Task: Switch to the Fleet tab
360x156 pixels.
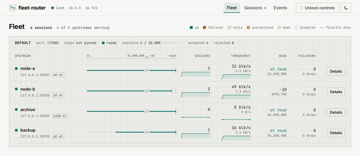Action: coord(232,8)
